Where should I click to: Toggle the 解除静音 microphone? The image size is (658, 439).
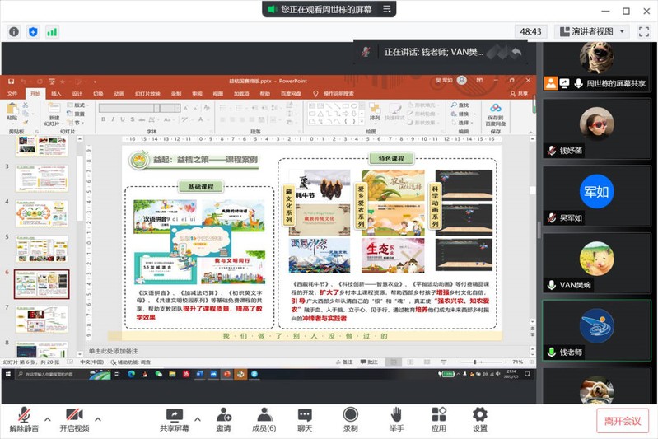(x=25, y=419)
